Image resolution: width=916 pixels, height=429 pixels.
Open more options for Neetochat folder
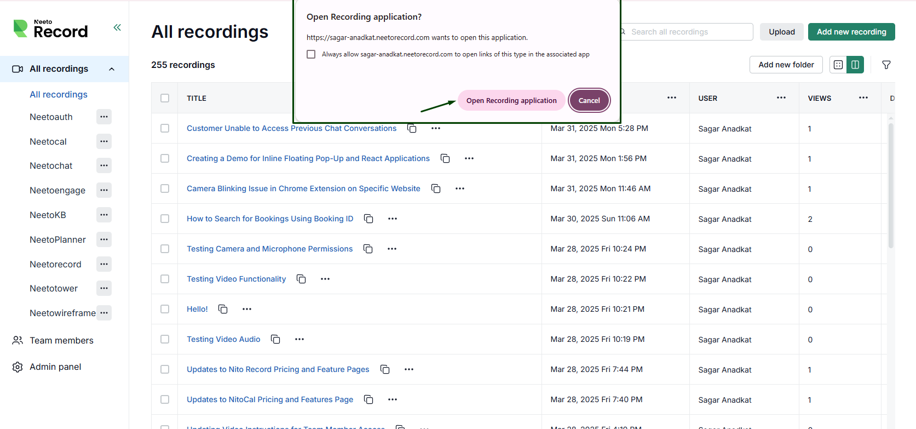(x=104, y=165)
